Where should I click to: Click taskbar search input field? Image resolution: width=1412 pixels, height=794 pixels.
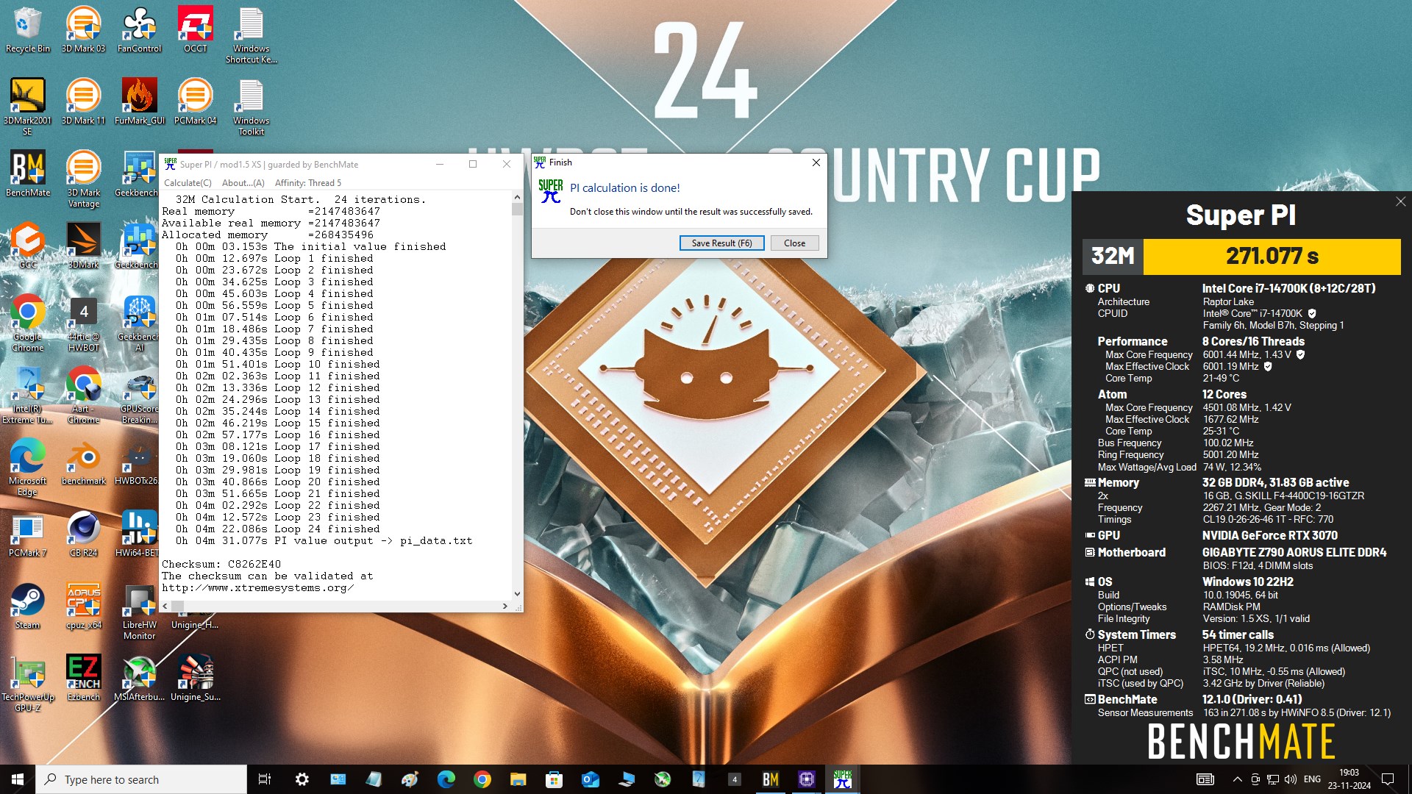(x=141, y=779)
